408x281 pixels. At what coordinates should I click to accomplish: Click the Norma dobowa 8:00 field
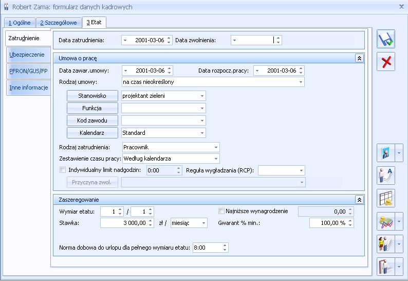click(x=211, y=248)
